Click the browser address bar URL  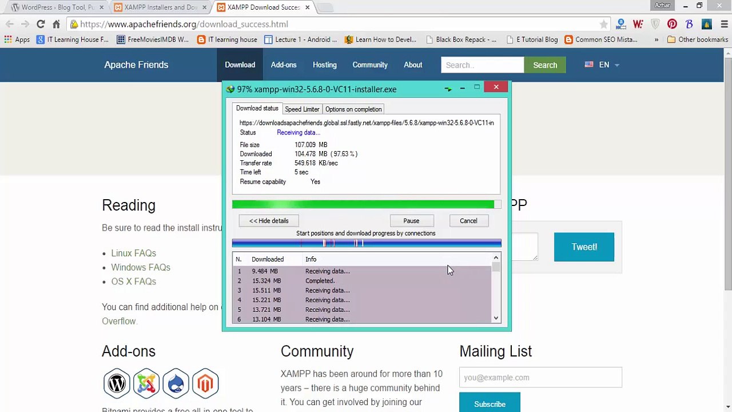click(184, 24)
